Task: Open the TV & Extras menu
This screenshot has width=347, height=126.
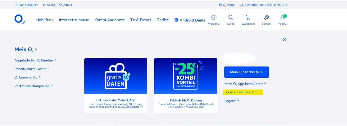Action: [x=141, y=20]
